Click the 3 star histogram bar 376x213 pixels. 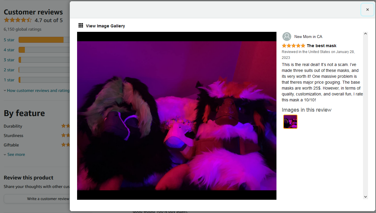44,60
